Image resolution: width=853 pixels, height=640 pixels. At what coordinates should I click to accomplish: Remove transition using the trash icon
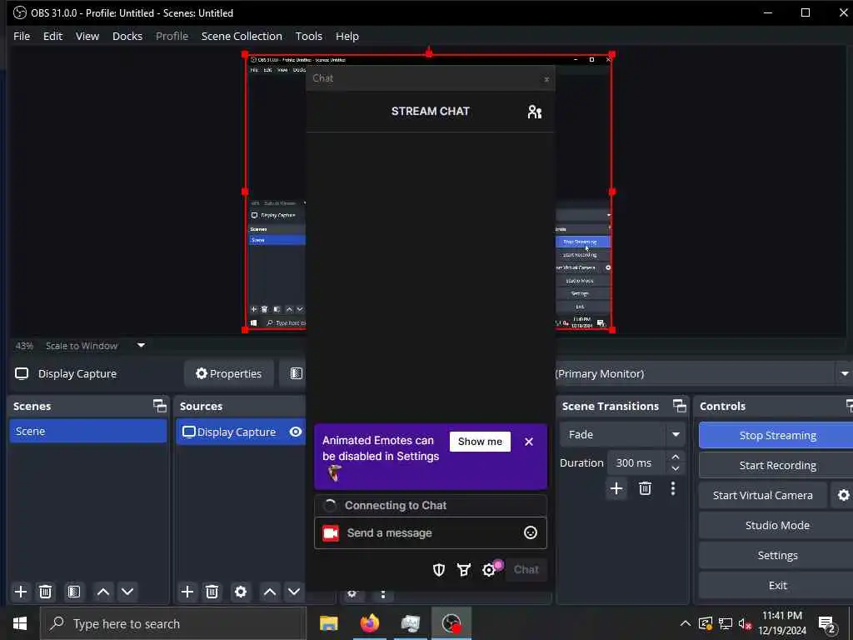(x=646, y=488)
